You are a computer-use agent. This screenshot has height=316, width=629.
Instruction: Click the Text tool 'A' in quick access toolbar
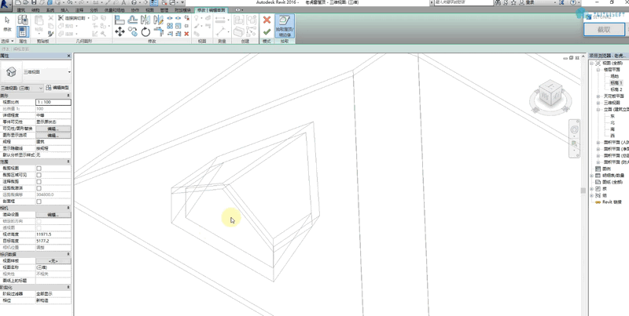pos(123,2)
